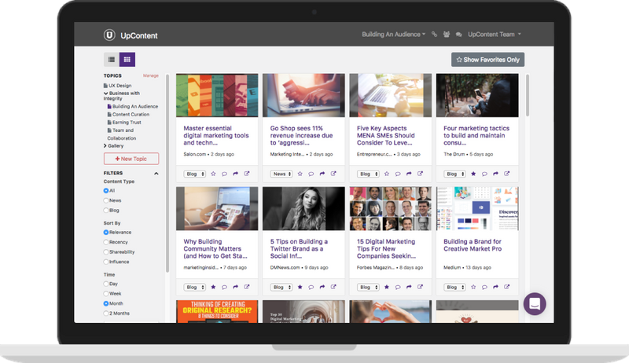629x363 pixels.
Task: Click thumbnail of 5 Tips Twitter Brand article
Action: pyautogui.click(x=303, y=208)
